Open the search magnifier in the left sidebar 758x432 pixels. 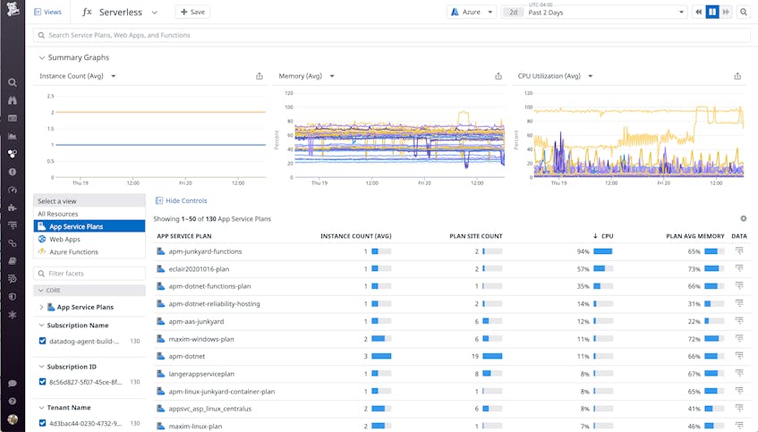coord(13,82)
